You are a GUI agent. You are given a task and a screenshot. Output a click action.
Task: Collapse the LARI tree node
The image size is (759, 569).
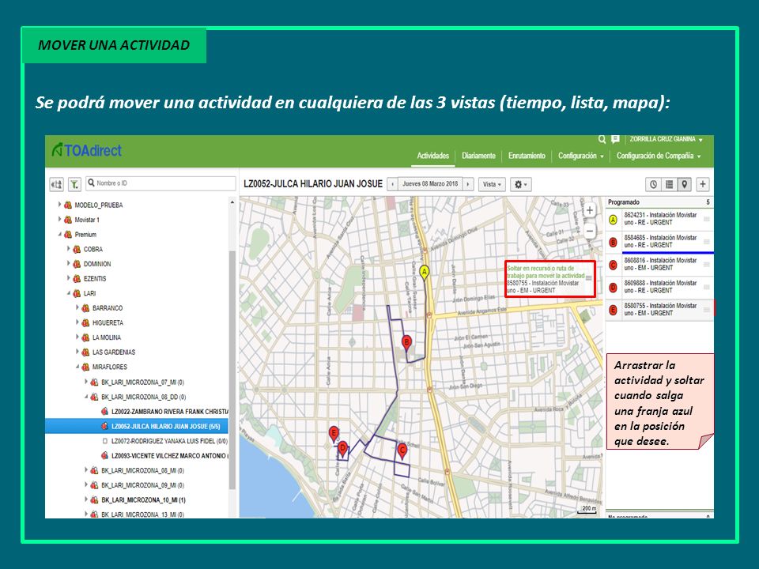[68, 293]
